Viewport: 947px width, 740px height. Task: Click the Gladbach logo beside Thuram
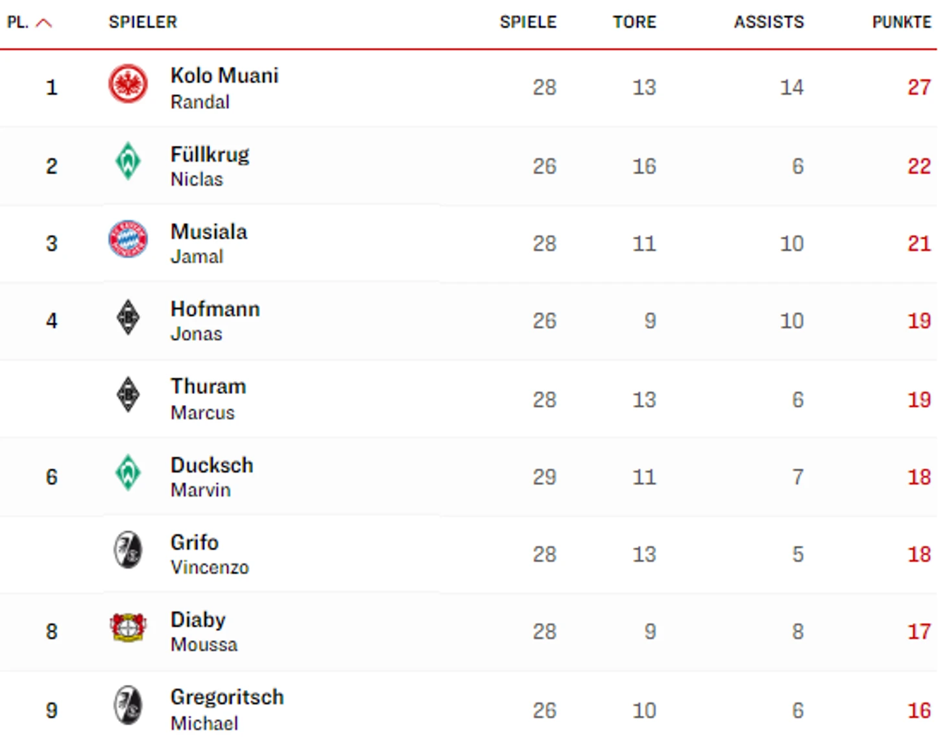pos(128,394)
